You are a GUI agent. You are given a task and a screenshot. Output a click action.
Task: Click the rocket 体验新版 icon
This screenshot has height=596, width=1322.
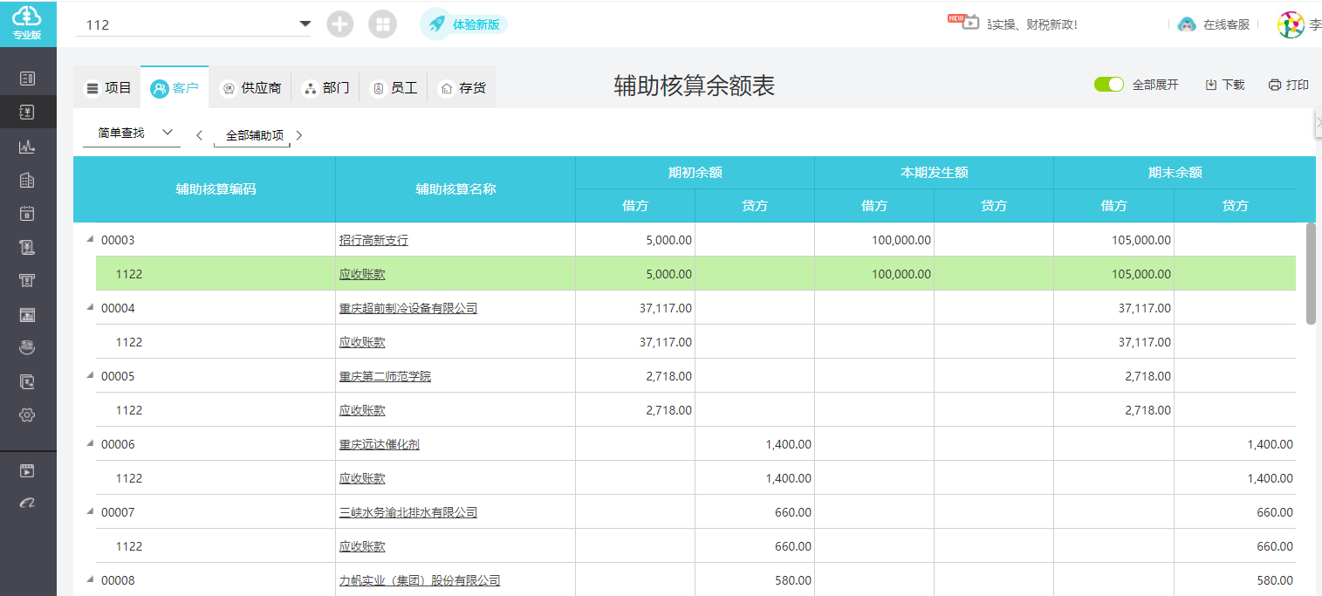click(437, 24)
